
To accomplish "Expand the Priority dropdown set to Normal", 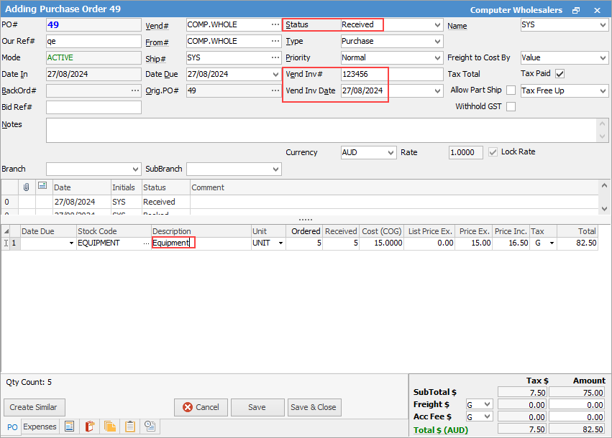I will tap(438, 57).
